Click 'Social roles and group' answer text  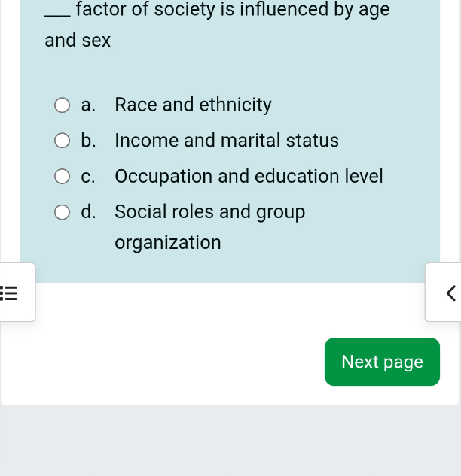(x=210, y=211)
